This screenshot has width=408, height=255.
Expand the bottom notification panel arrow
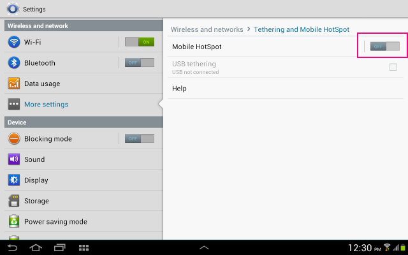pos(204,247)
